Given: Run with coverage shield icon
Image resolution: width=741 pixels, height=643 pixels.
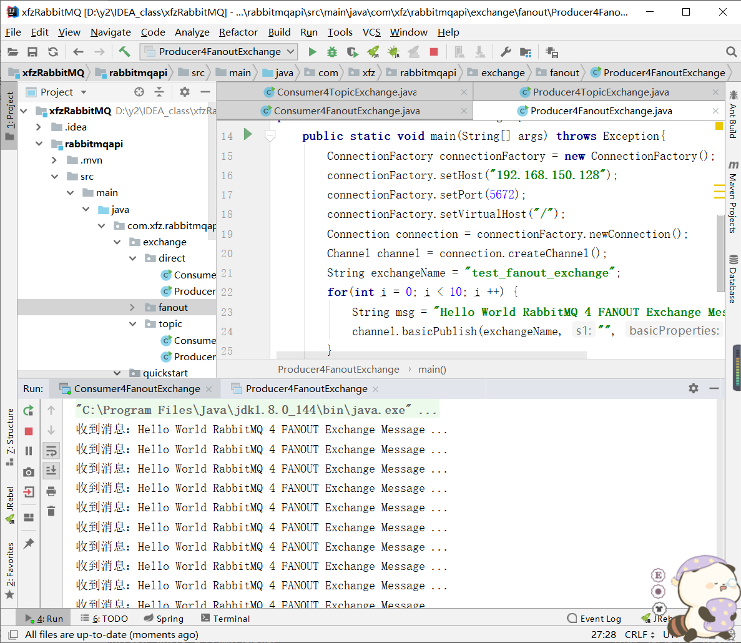Looking at the screenshot, I should pyautogui.click(x=353, y=52).
